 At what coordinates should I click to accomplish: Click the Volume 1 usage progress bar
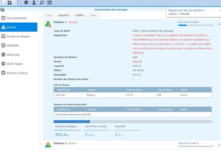tap(196, 25)
